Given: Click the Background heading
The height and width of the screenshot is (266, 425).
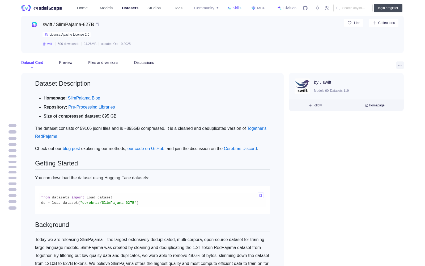Looking at the screenshot, I should 52,225.
